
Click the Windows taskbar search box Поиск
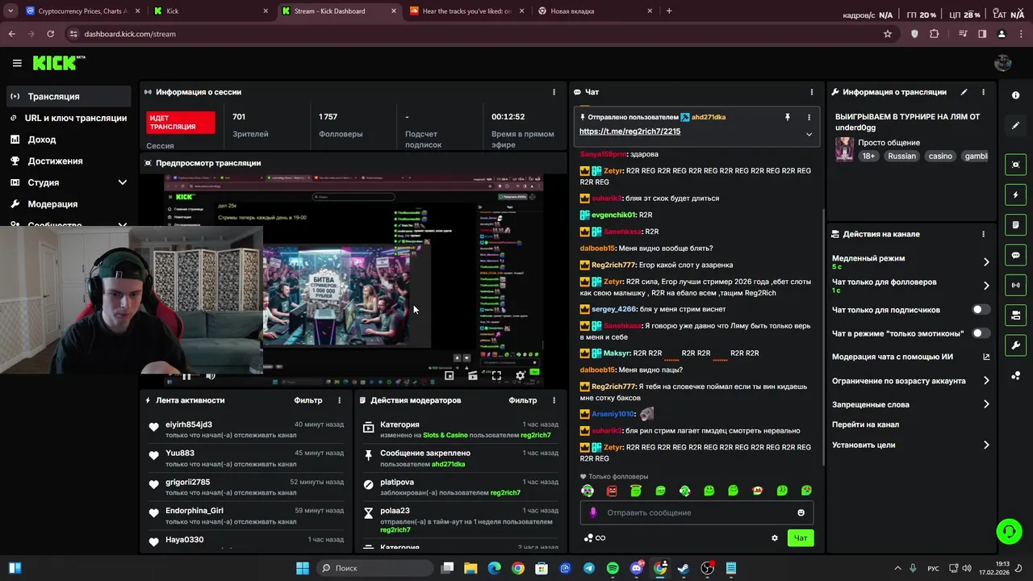[x=373, y=568]
